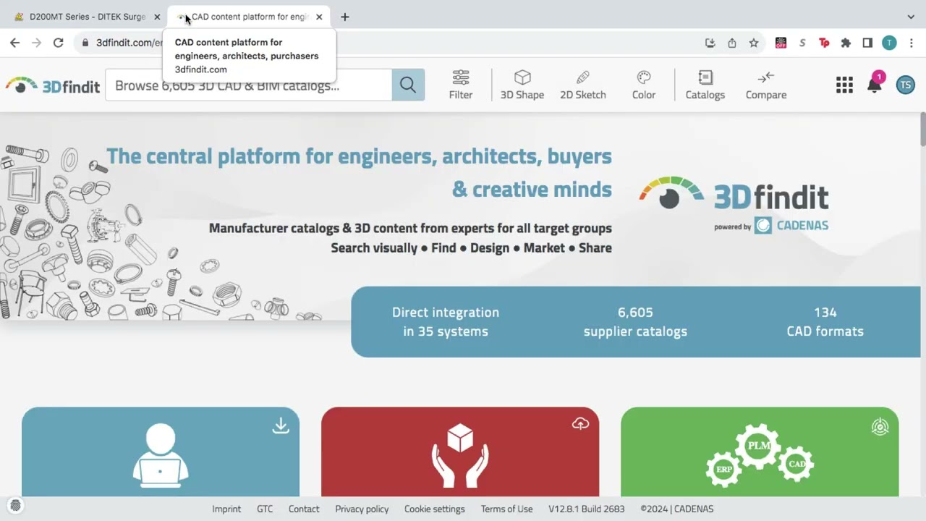
Task: Click the V12.8.1 Build 2683 version text
Action: pos(586,509)
